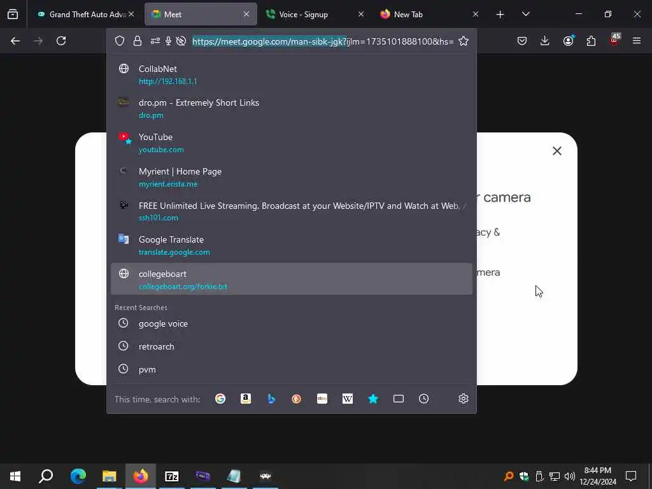Open site permissions icon in address bar
The image size is (652, 489).
click(x=155, y=41)
